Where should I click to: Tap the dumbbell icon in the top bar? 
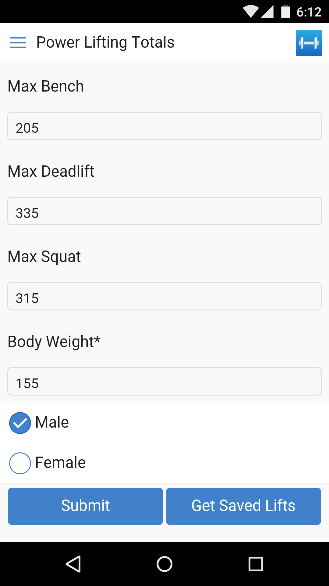[x=309, y=43]
